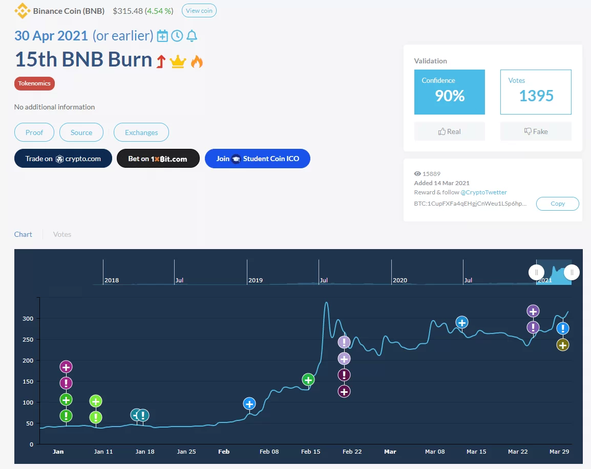
Task: Click the right chart range slider handle
Action: [x=572, y=273]
